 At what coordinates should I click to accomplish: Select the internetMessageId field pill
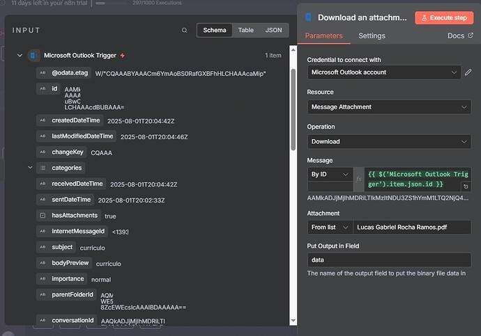[72, 231]
